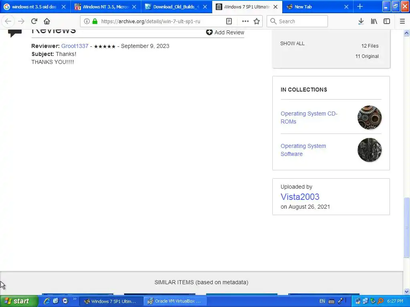Image resolution: width=410 pixels, height=307 pixels.
Task: Close the Windows 7 SP1 Ultimate tab
Action: (275, 7)
